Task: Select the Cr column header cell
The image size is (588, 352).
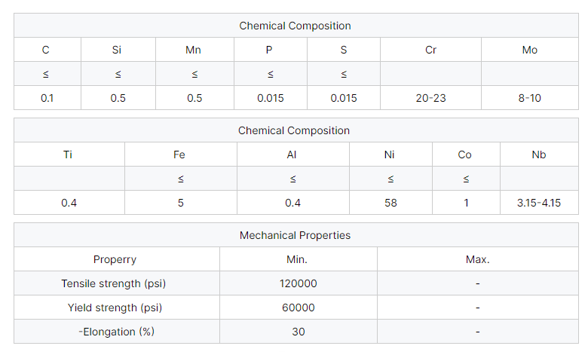Action: click(430, 50)
